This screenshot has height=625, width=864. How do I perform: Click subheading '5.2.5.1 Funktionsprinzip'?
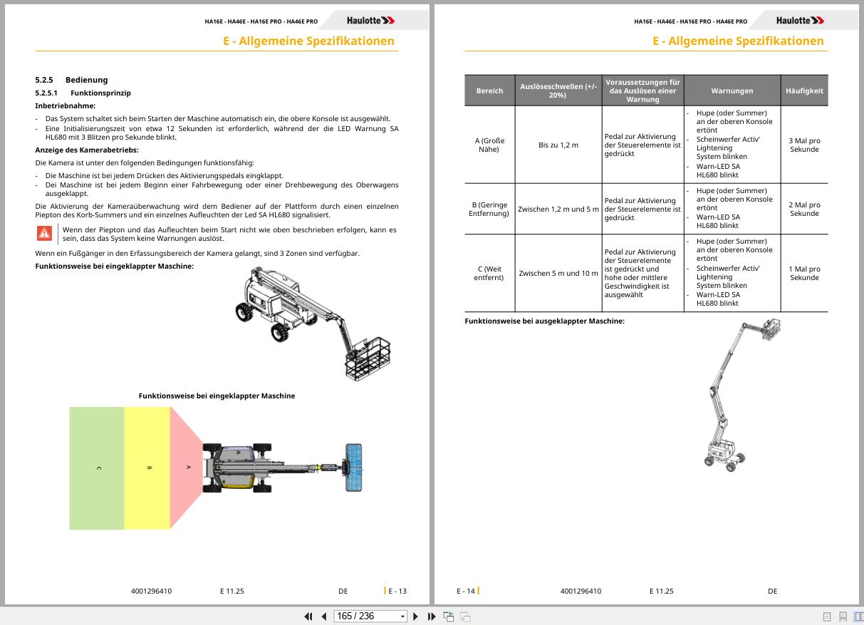coord(83,93)
